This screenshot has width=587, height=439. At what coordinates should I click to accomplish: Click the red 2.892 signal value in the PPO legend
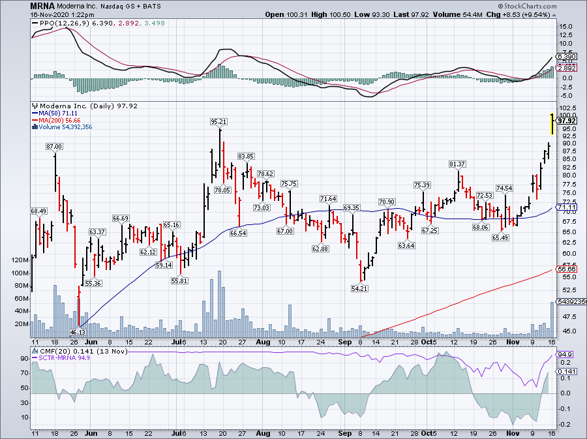pyautogui.click(x=128, y=23)
